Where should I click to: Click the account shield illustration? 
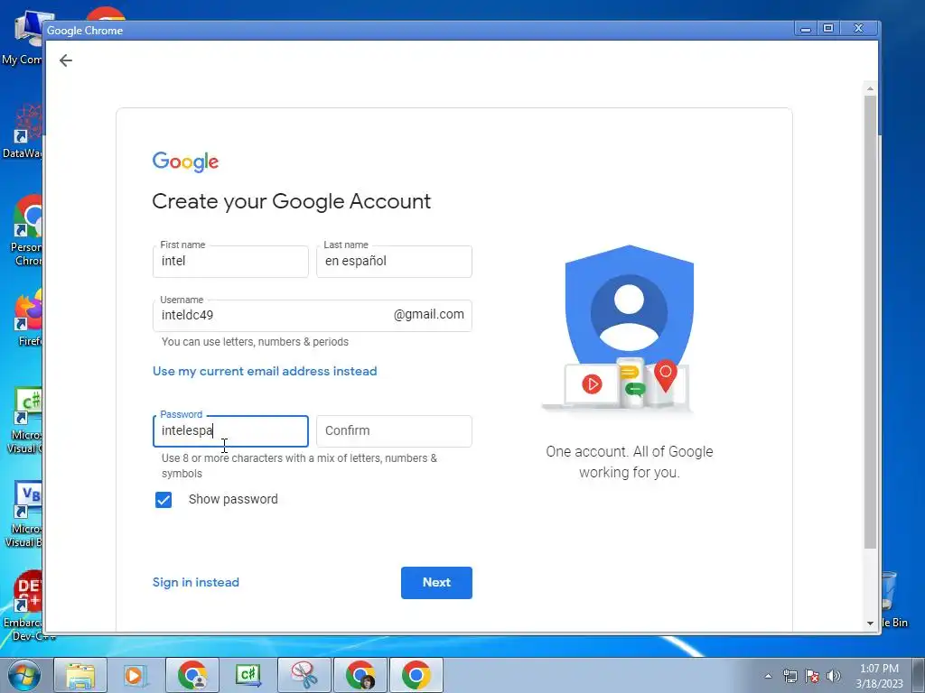pyautogui.click(x=629, y=327)
